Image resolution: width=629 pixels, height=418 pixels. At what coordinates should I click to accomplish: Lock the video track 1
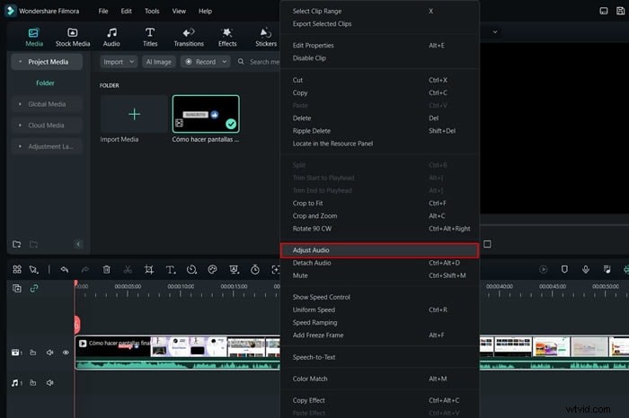(33, 353)
